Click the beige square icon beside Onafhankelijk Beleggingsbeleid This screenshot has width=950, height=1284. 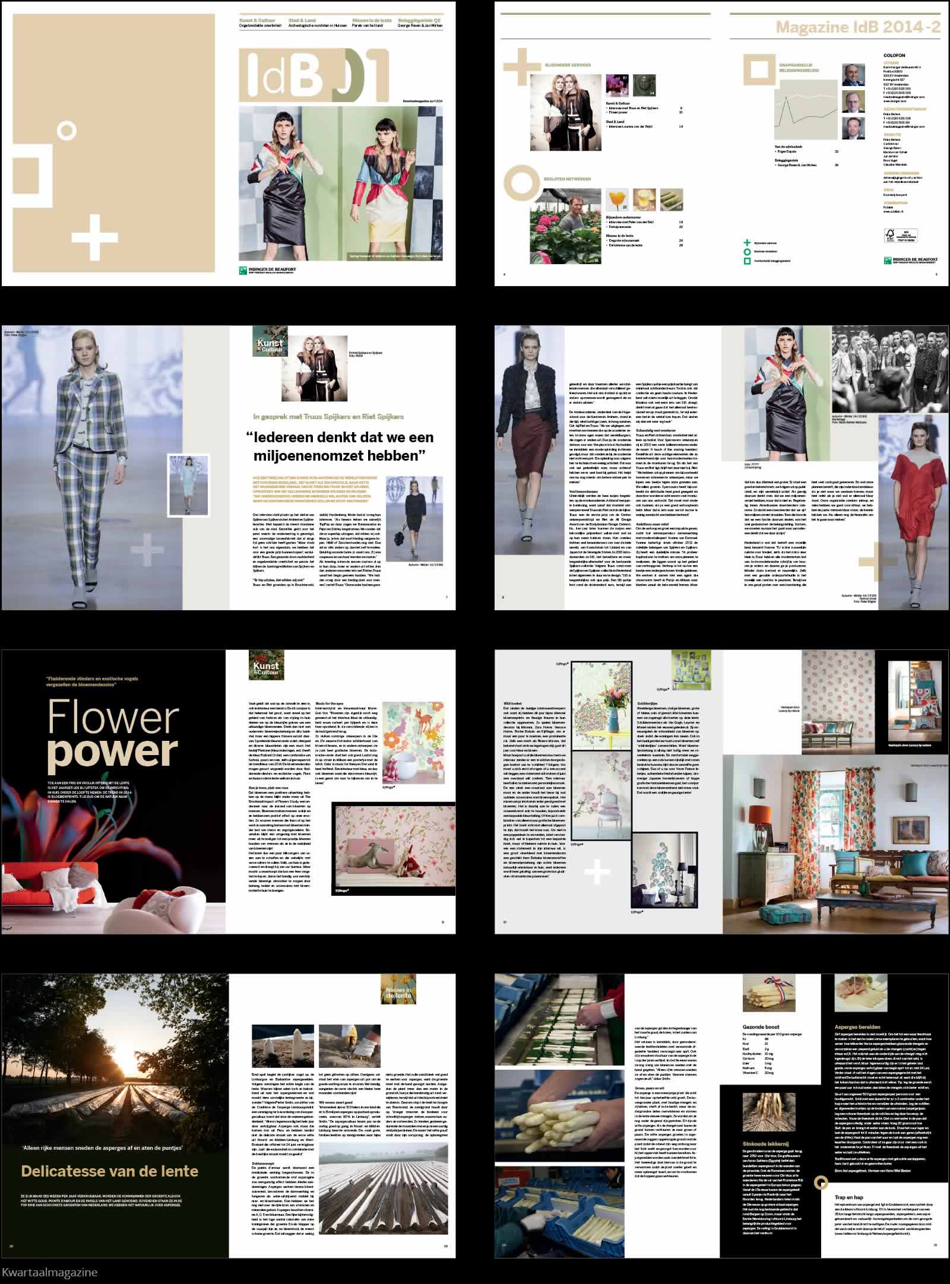759,69
